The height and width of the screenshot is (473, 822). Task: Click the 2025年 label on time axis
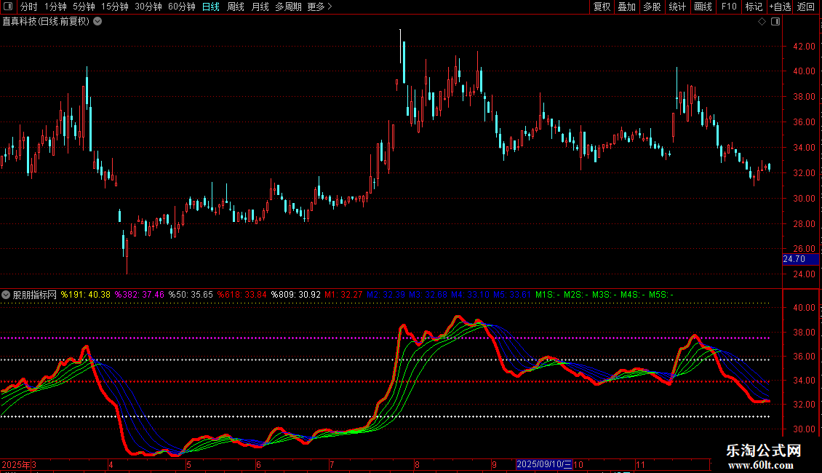tap(16, 464)
